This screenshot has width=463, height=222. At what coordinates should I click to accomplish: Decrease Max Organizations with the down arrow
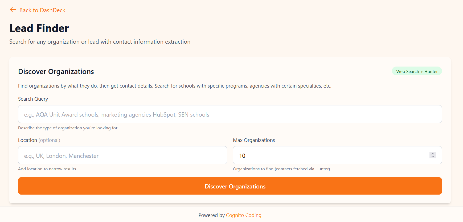pyautogui.click(x=433, y=157)
